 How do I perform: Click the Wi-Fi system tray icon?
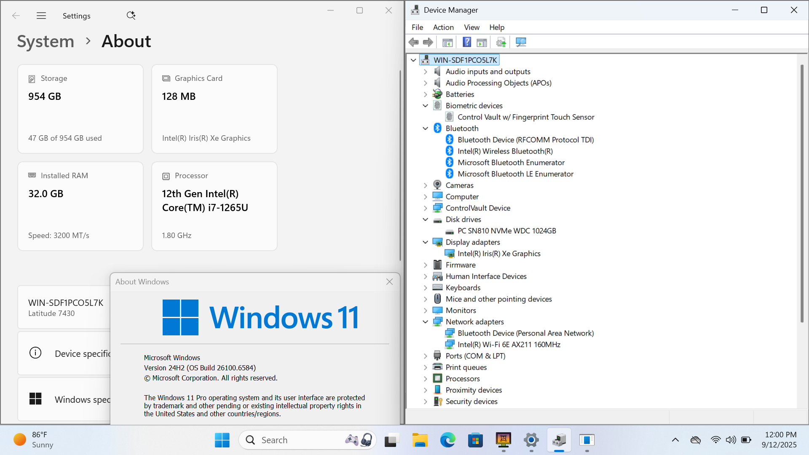pyautogui.click(x=715, y=440)
